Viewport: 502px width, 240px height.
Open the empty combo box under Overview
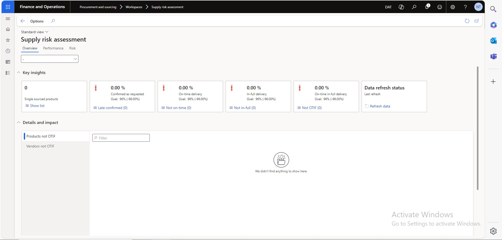click(x=50, y=59)
